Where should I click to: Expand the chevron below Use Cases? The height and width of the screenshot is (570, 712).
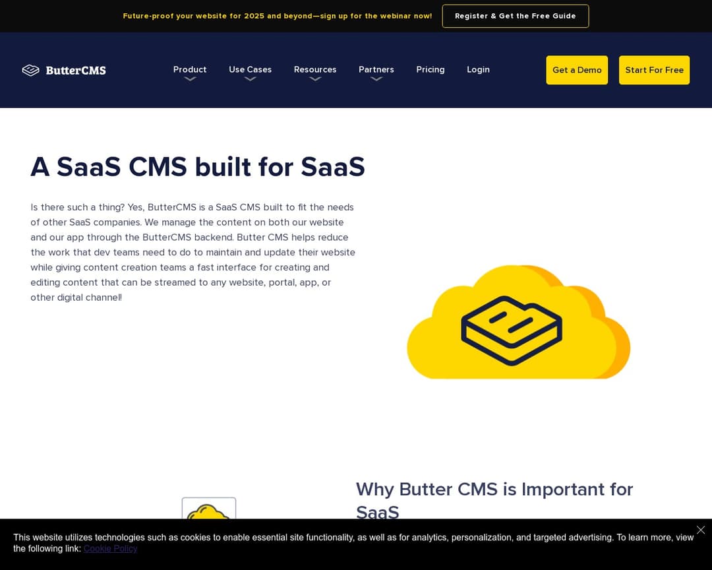(x=250, y=79)
